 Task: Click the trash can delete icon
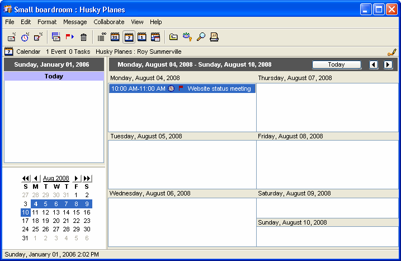click(x=83, y=38)
